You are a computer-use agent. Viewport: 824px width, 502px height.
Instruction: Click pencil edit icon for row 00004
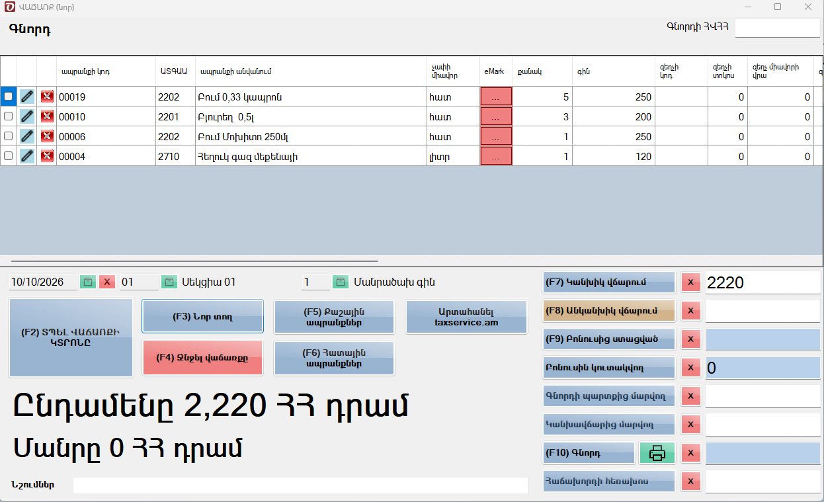coord(26,156)
